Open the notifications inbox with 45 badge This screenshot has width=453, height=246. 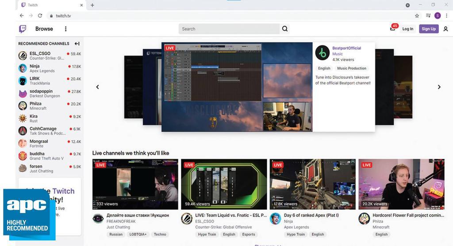pos(393,28)
